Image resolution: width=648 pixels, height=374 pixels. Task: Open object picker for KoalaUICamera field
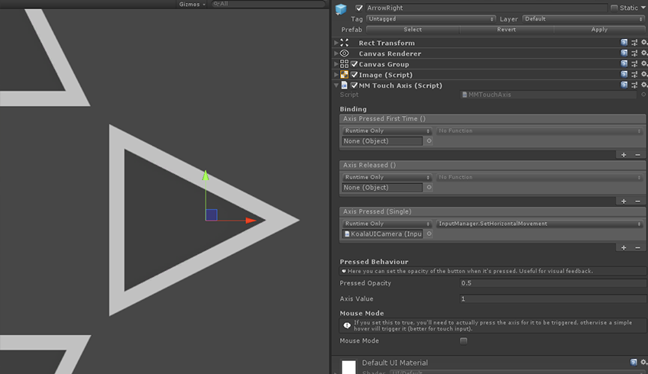point(429,234)
